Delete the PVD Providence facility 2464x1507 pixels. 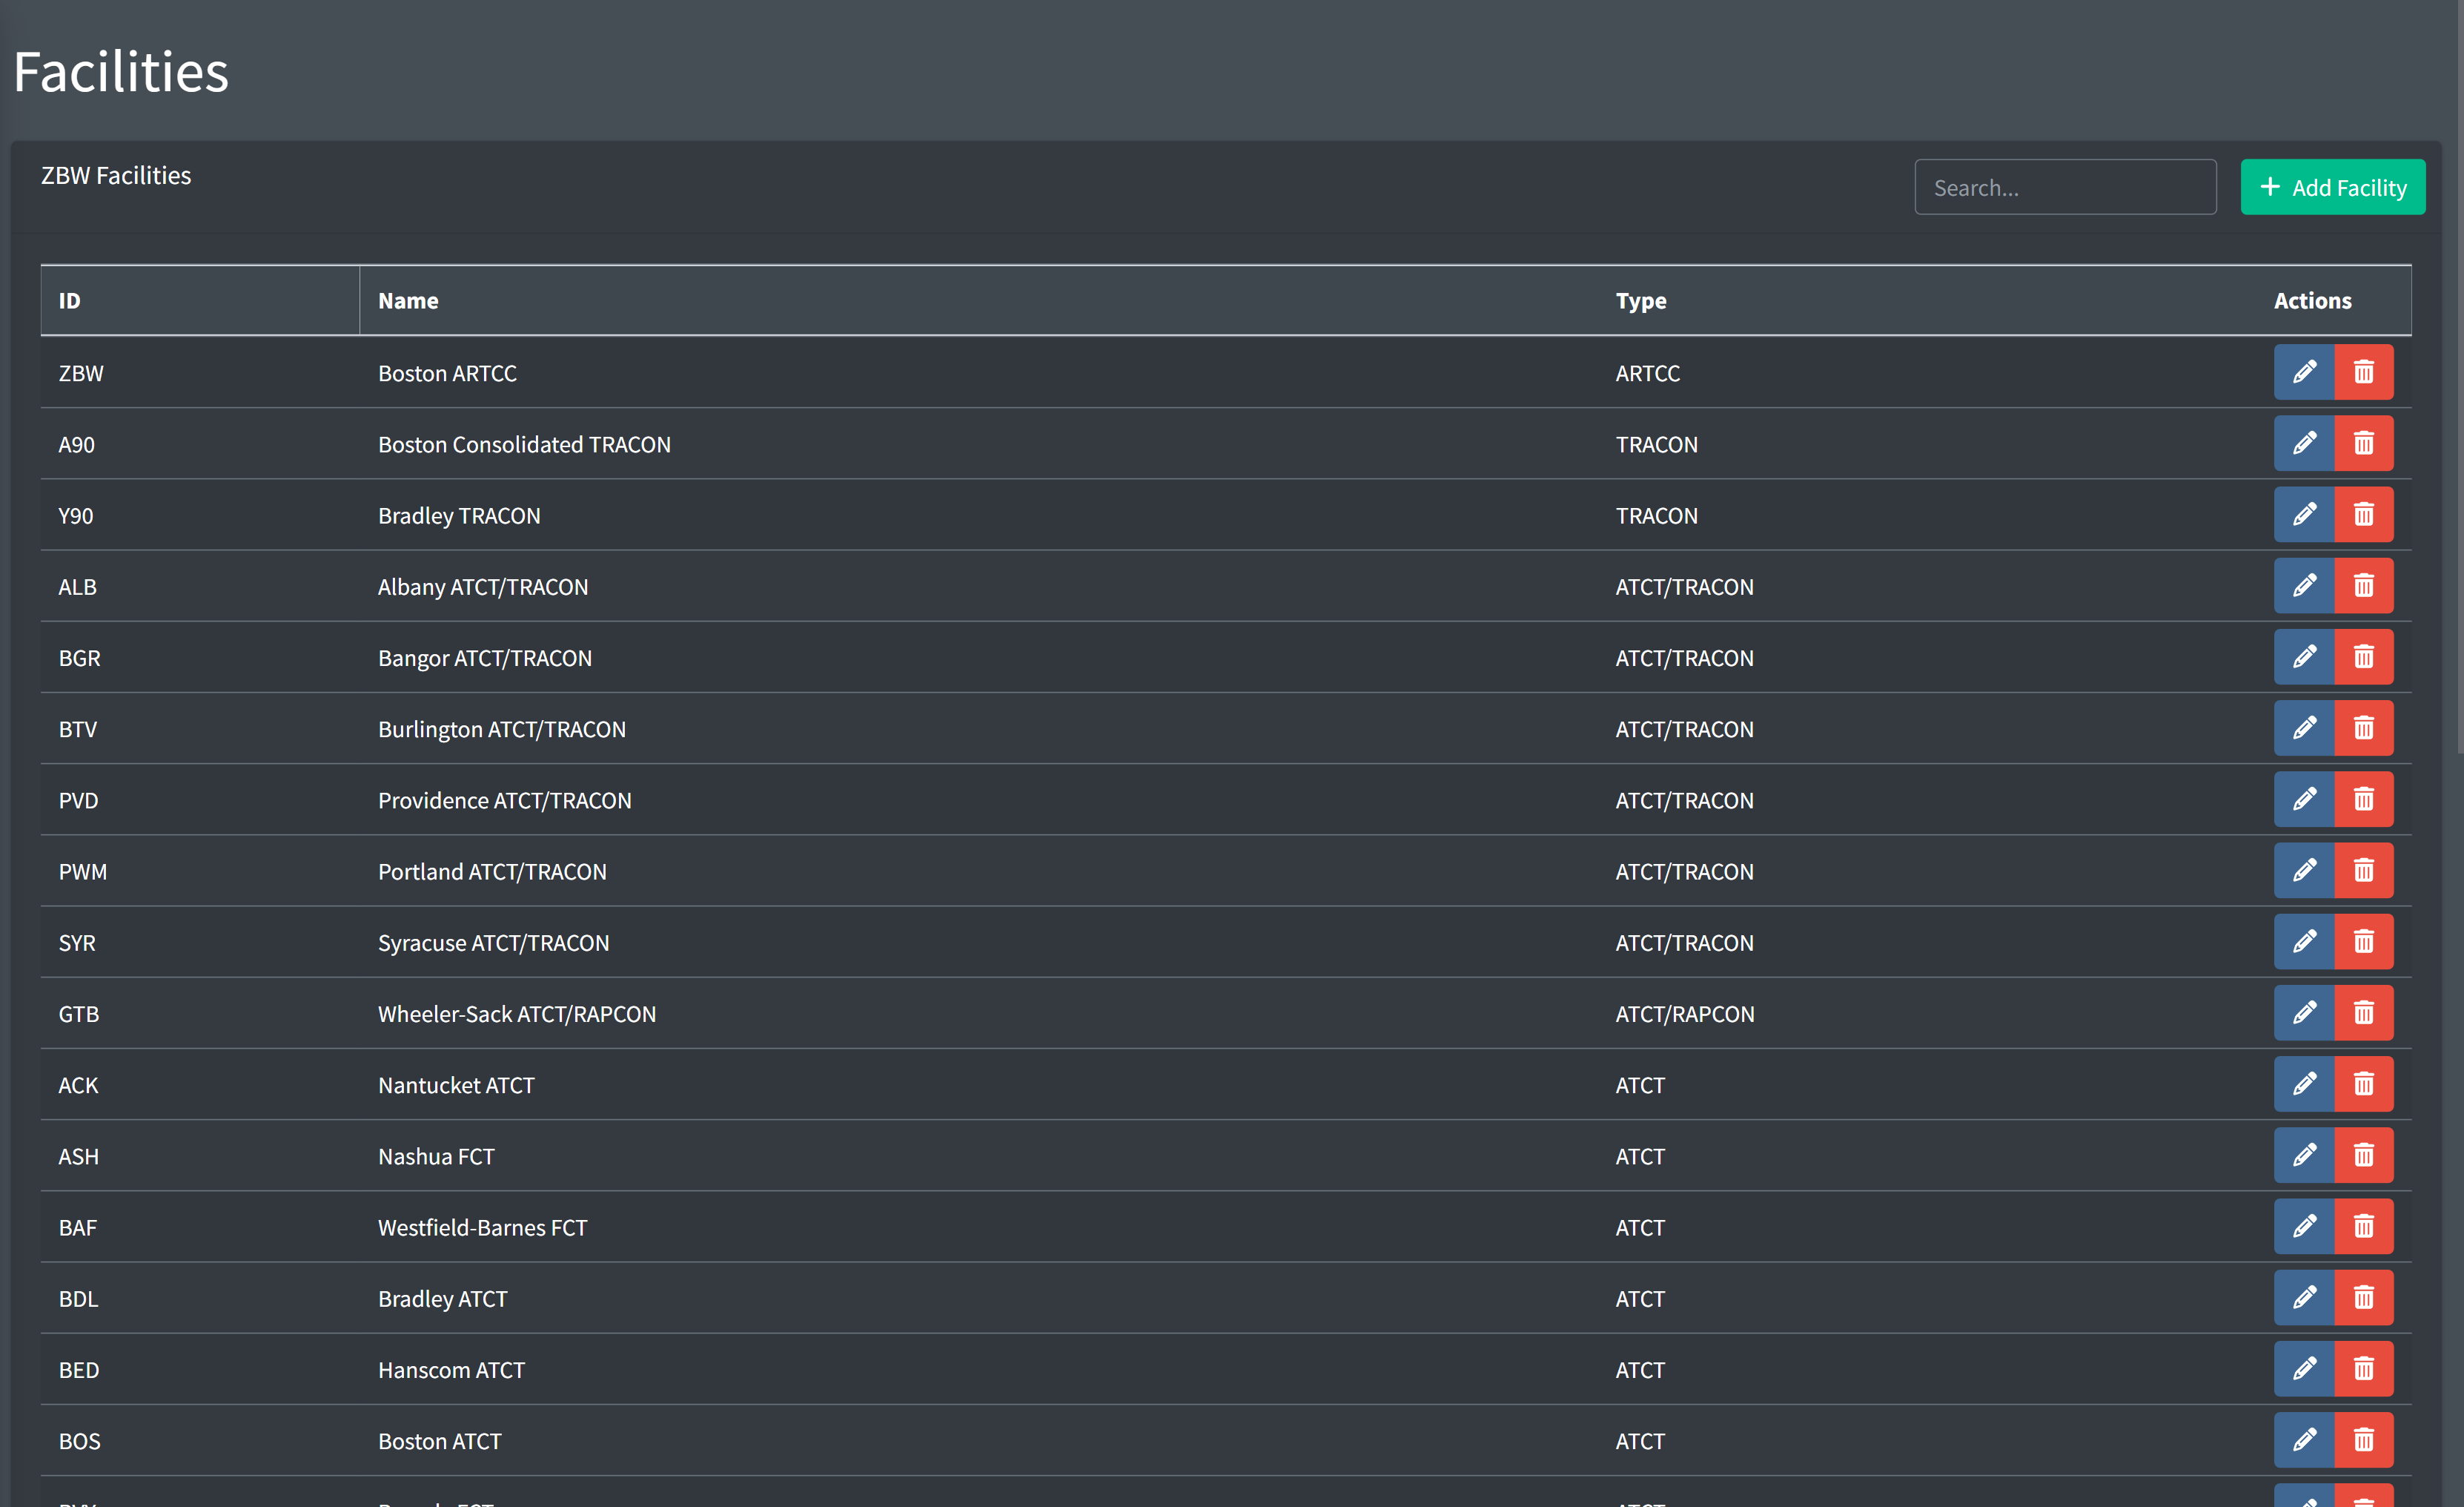click(x=2364, y=799)
